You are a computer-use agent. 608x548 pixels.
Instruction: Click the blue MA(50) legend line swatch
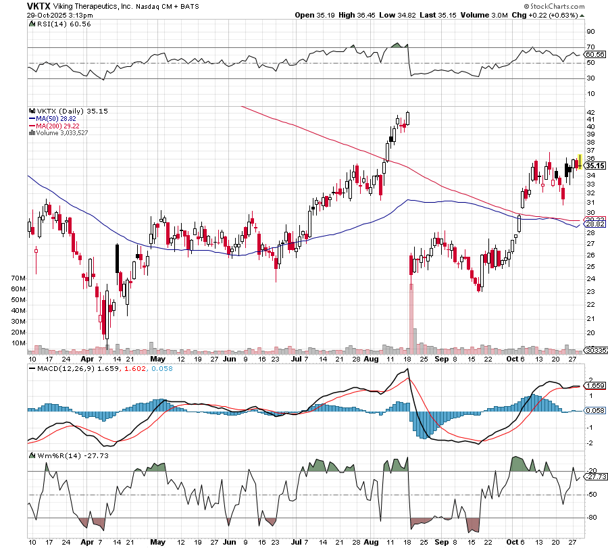[31, 118]
